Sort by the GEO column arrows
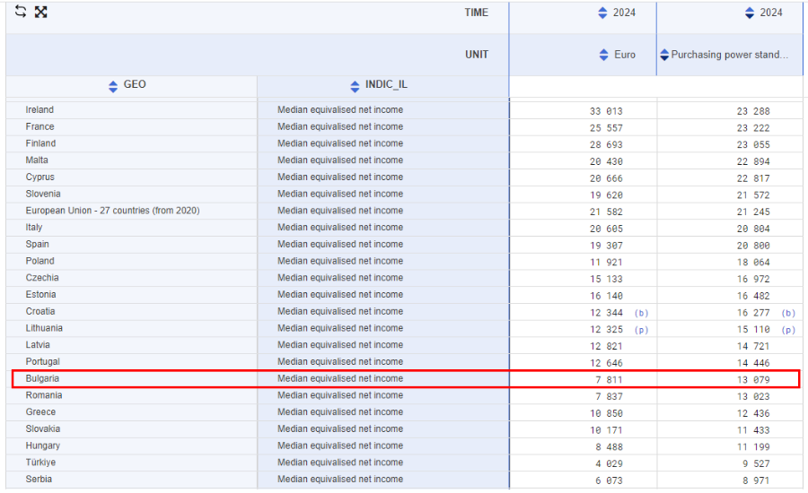 click(x=113, y=86)
